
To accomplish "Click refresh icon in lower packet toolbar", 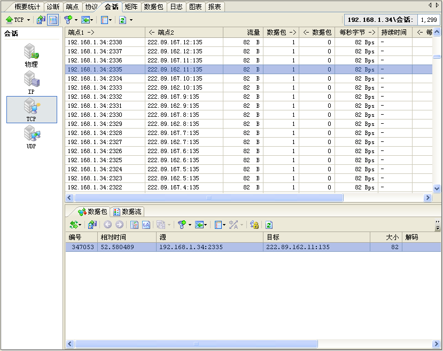I will 269,225.
